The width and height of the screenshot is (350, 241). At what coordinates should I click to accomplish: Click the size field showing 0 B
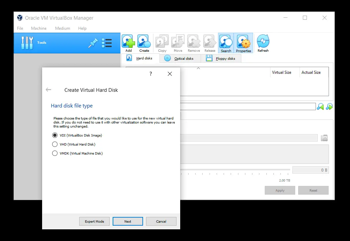pyautogui.click(x=311, y=170)
